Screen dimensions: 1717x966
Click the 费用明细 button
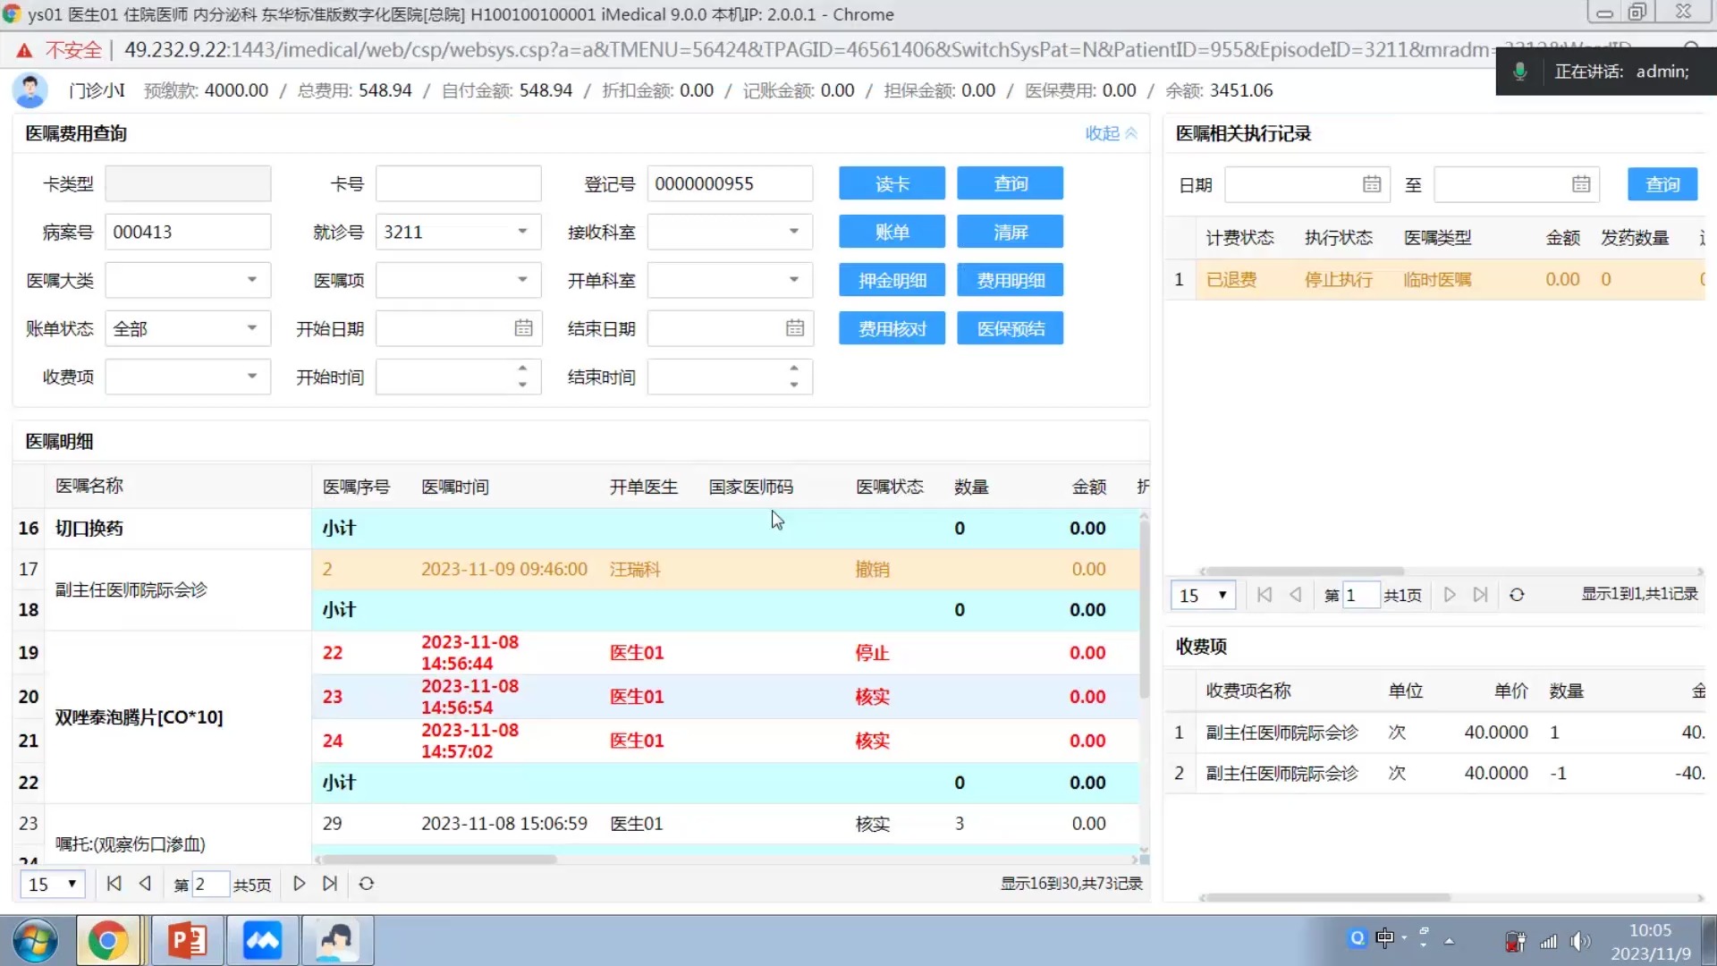pyautogui.click(x=1010, y=280)
